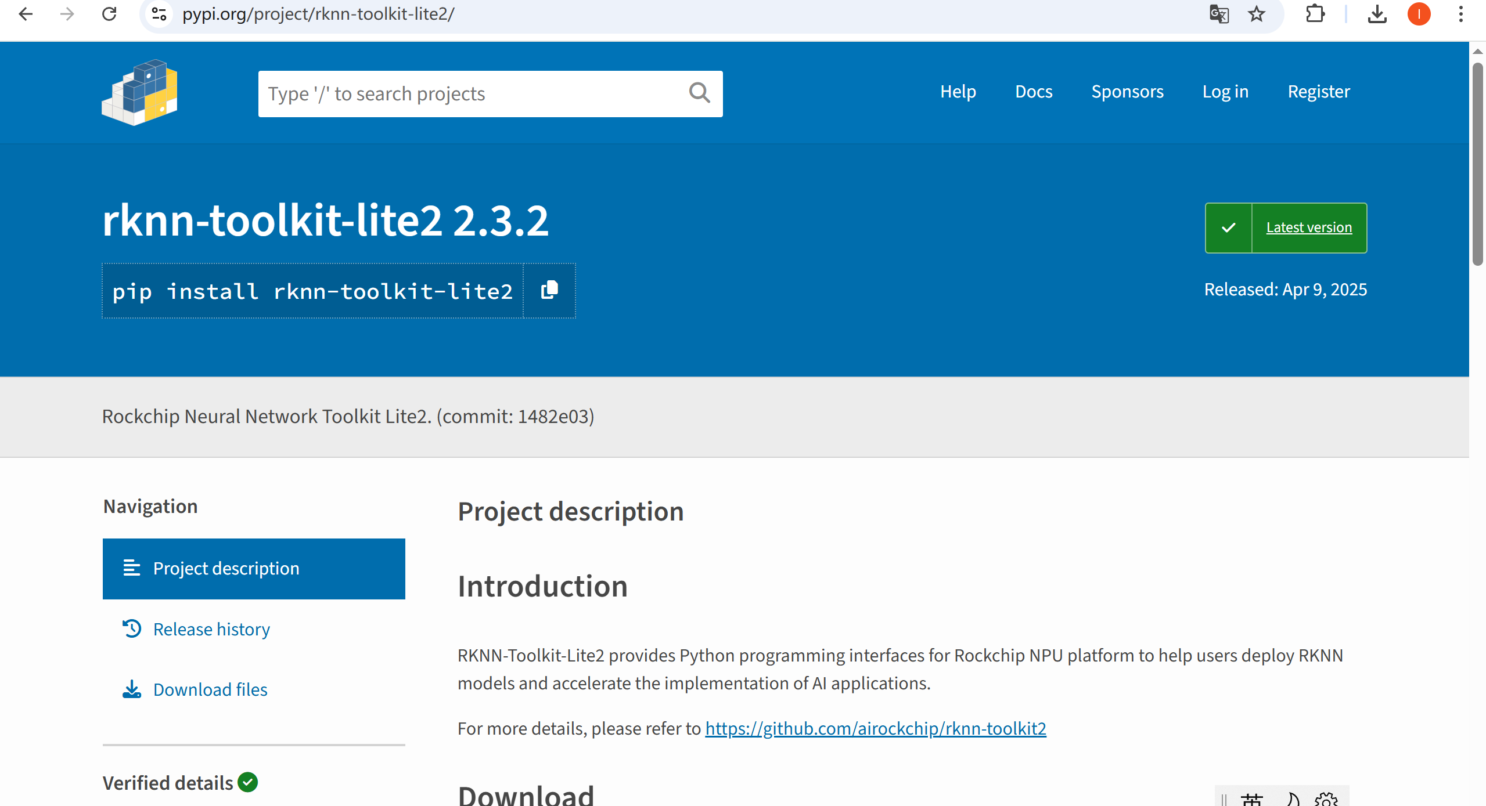The image size is (1486, 806).
Task: Reload the PyPI page
Action: [x=109, y=13]
